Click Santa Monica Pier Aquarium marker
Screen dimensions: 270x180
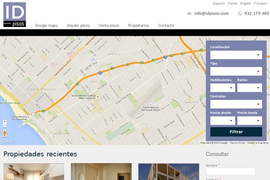29,118
